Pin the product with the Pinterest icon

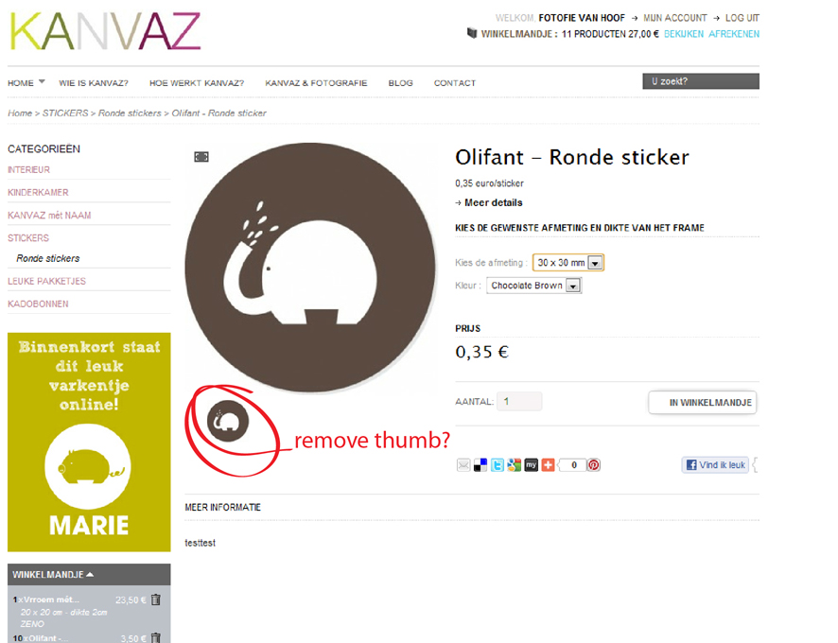click(594, 465)
